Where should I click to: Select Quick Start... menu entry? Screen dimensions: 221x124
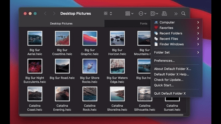(177, 85)
